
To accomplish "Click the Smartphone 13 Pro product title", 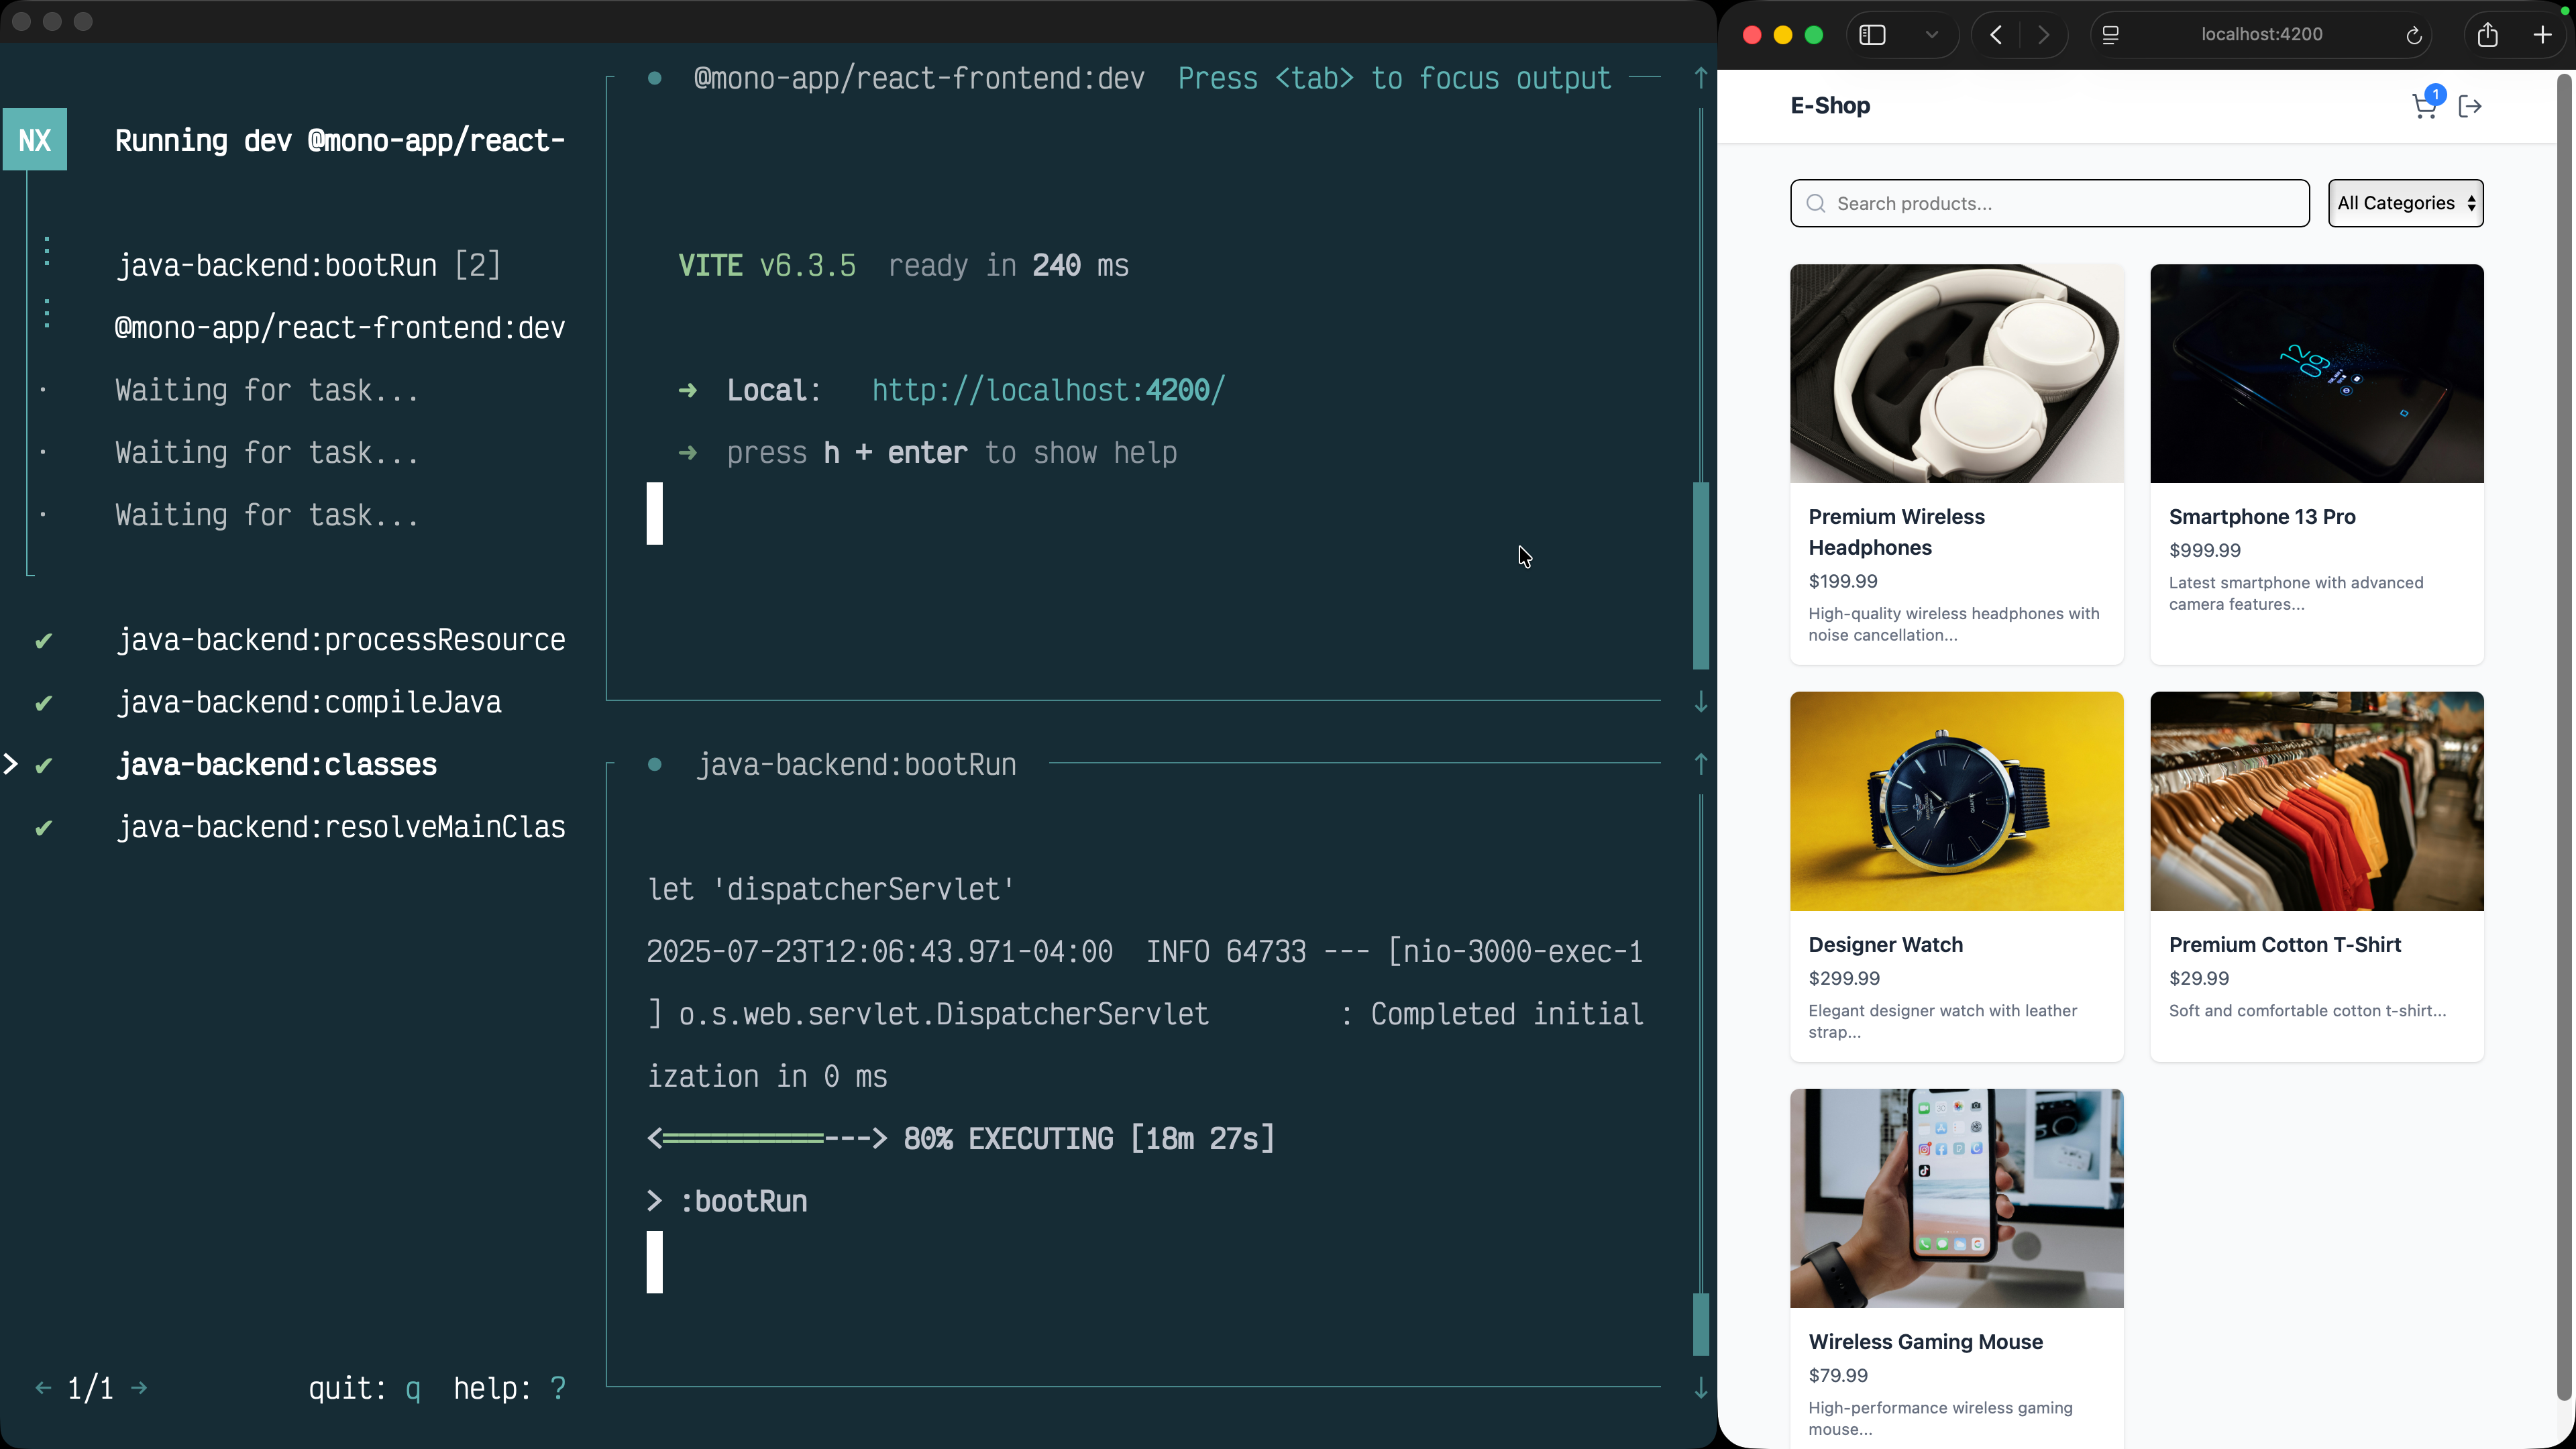I will click(2262, 517).
